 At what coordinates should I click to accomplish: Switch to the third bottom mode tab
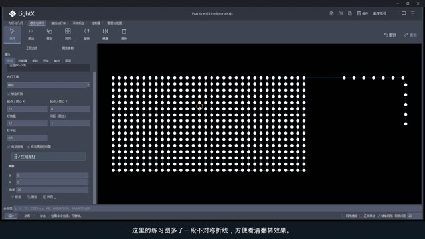point(42,216)
